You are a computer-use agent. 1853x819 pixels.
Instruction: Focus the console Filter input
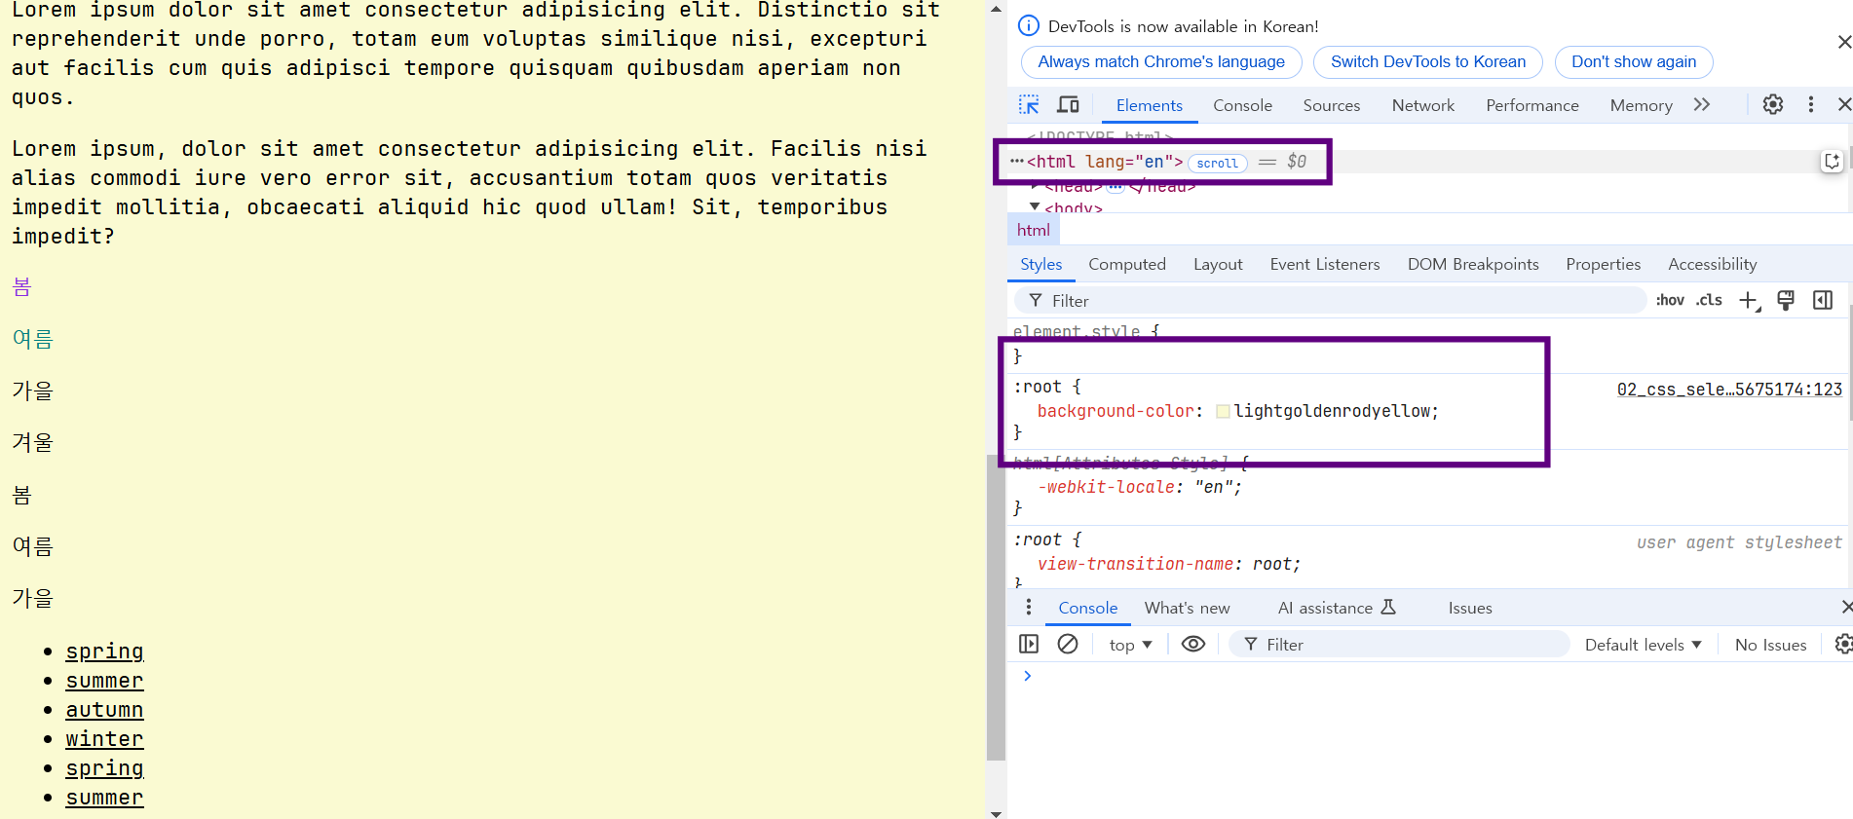pos(1399,645)
